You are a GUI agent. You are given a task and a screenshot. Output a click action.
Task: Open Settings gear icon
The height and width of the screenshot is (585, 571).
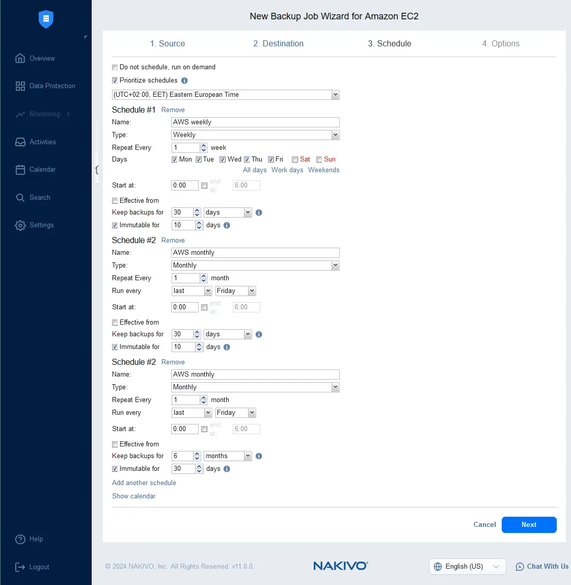coord(20,225)
